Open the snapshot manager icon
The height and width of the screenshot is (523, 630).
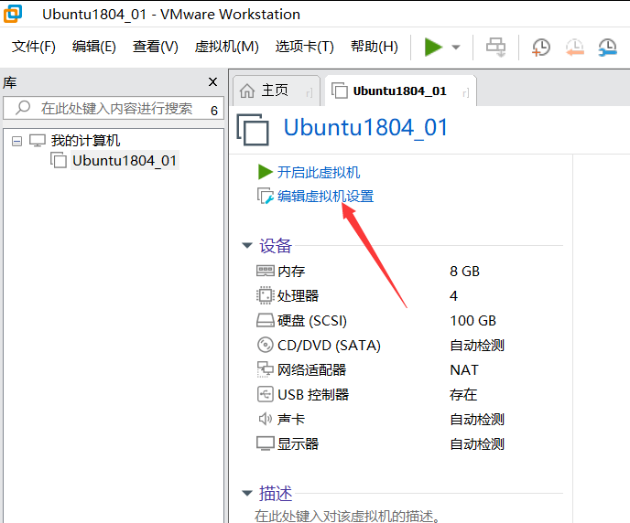tap(607, 48)
